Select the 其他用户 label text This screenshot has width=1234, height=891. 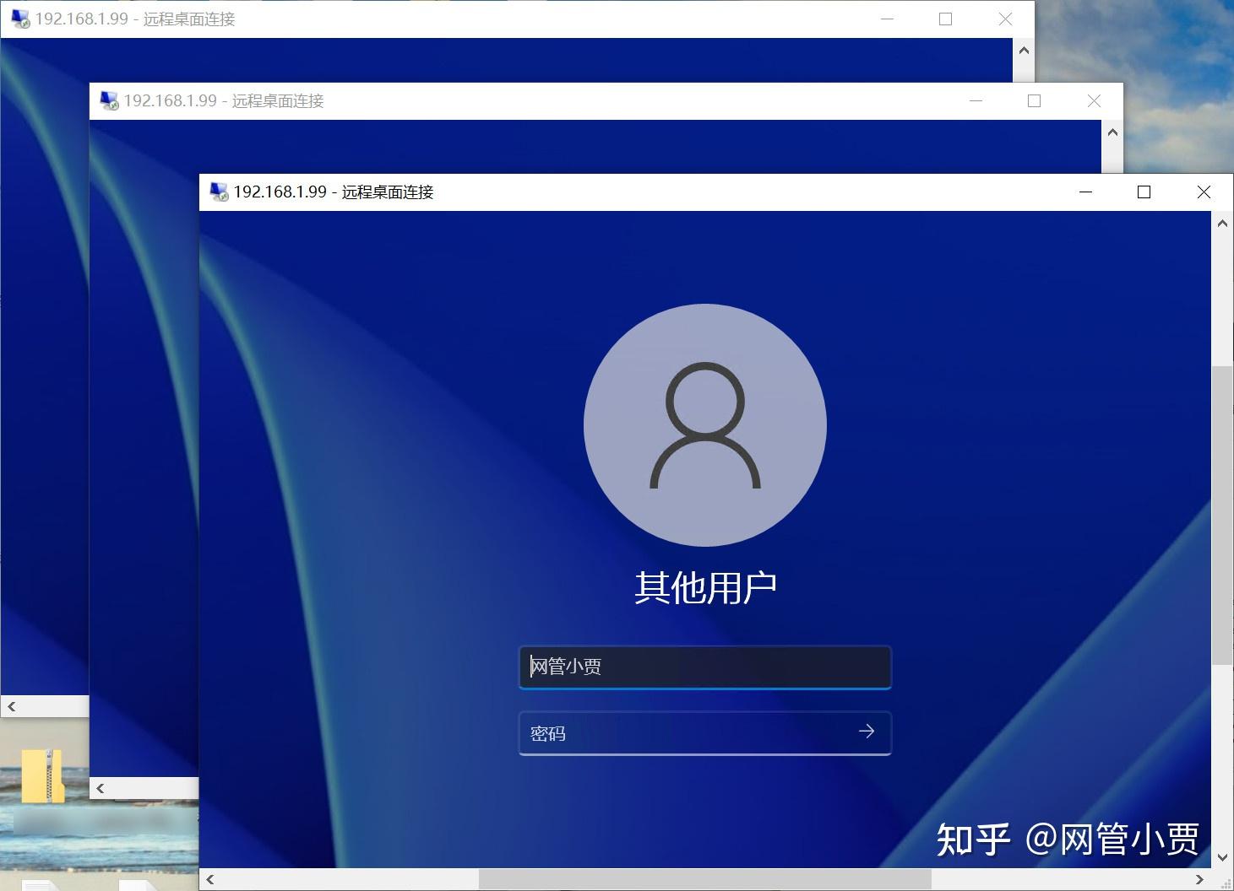click(x=705, y=586)
